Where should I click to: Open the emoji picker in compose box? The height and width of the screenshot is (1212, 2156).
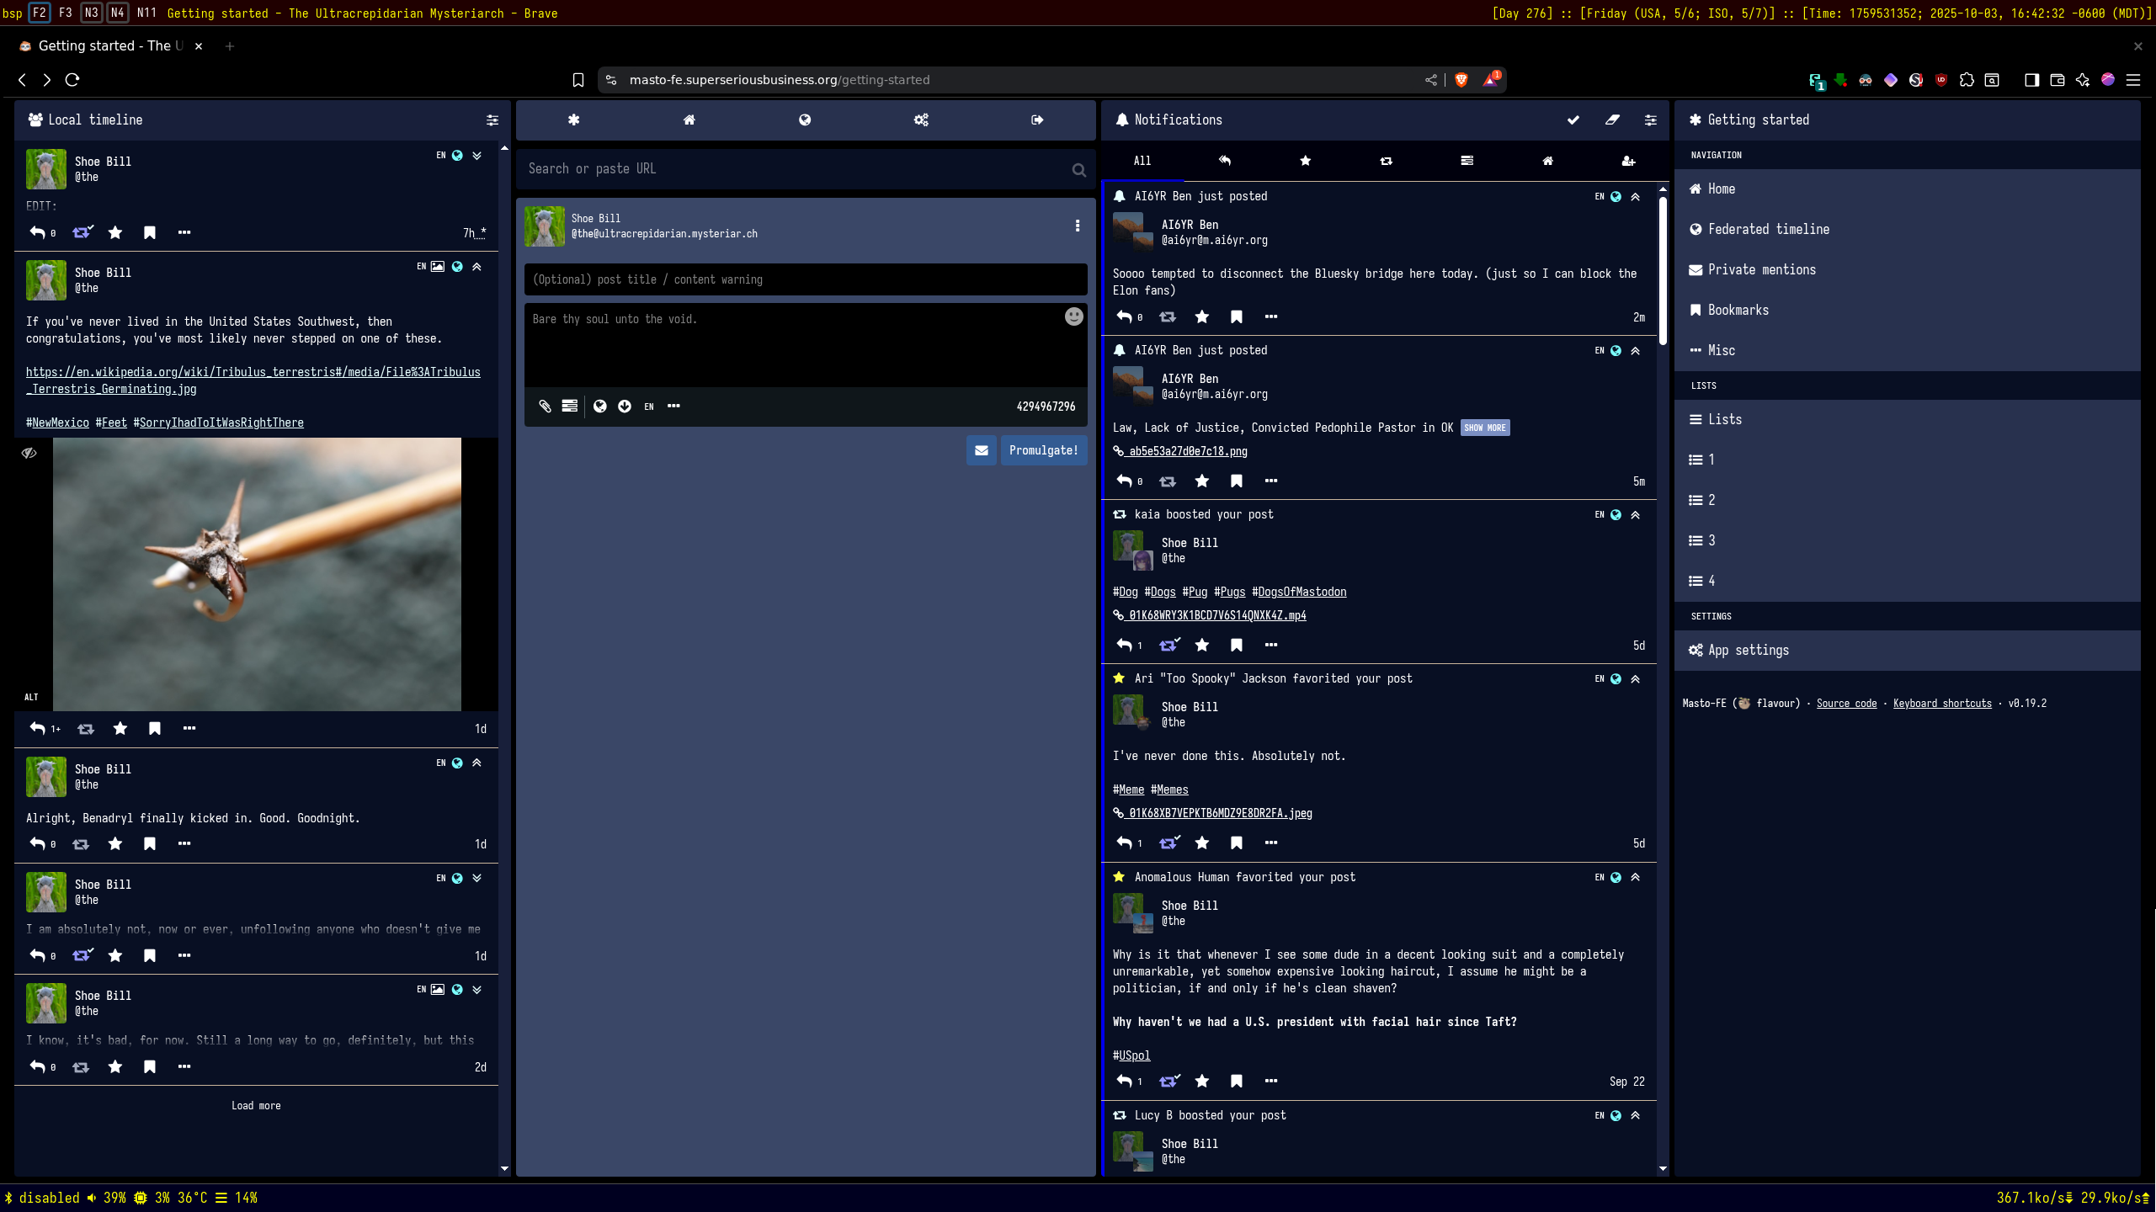pyautogui.click(x=1073, y=317)
